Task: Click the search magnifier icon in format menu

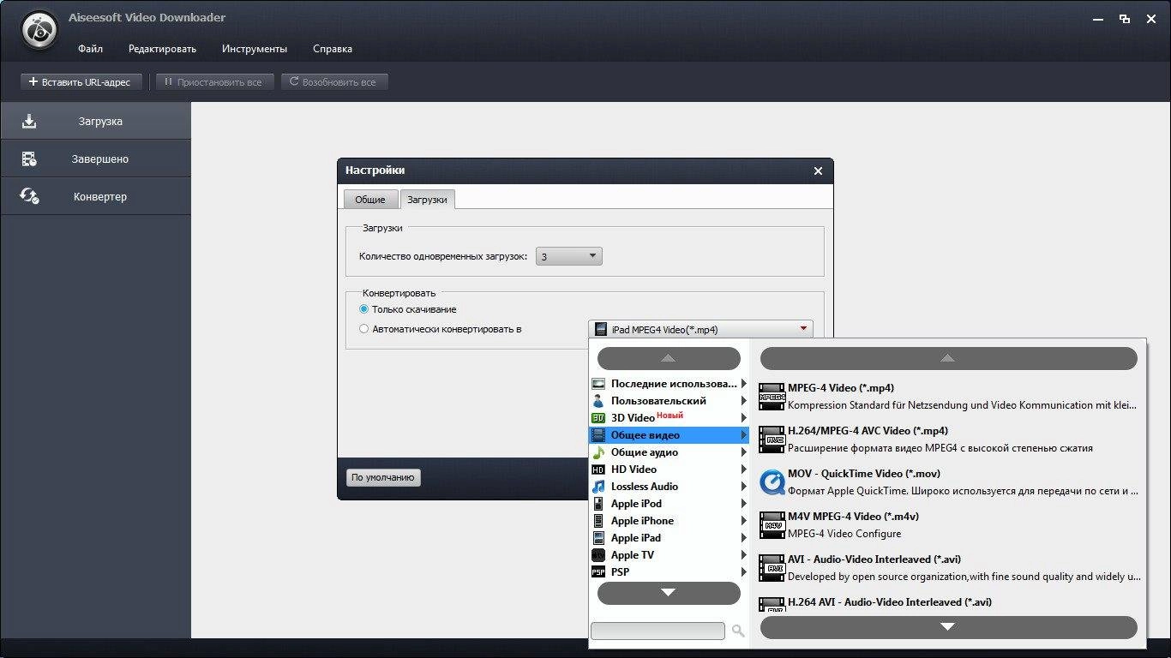Action: pos(738,631)
